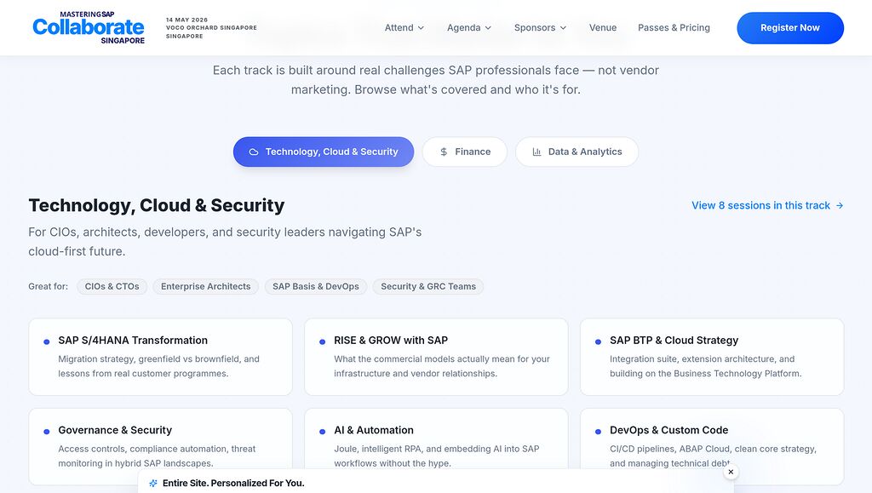The height and width of the screenshot is (493, 872).
Task: Select the Enterprise Architects tag
Action: 206,287
